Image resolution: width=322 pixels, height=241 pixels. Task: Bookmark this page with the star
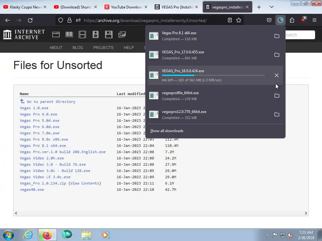(x=239, y=20)
